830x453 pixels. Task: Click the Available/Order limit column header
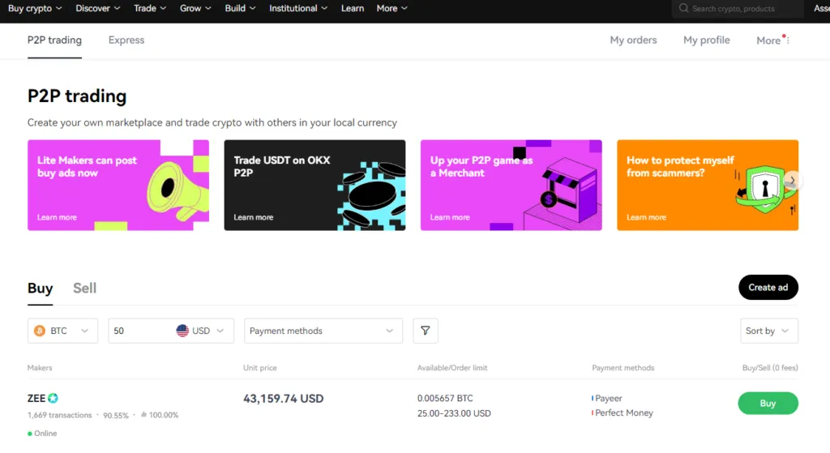pos(452,368)
